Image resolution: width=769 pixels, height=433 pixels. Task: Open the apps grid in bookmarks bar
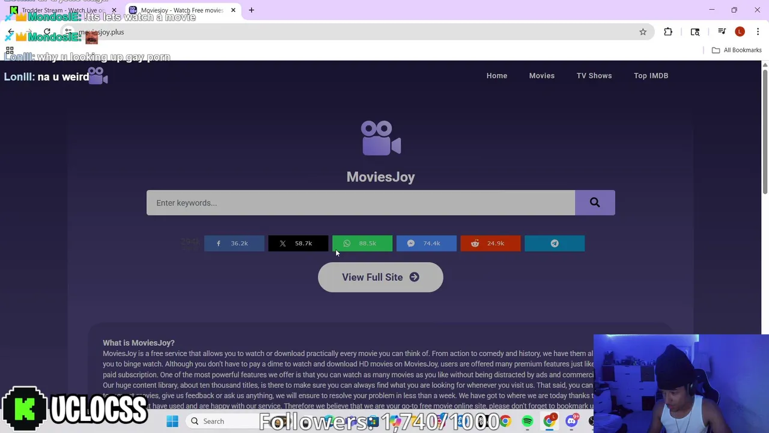click(x=10, y=51)
